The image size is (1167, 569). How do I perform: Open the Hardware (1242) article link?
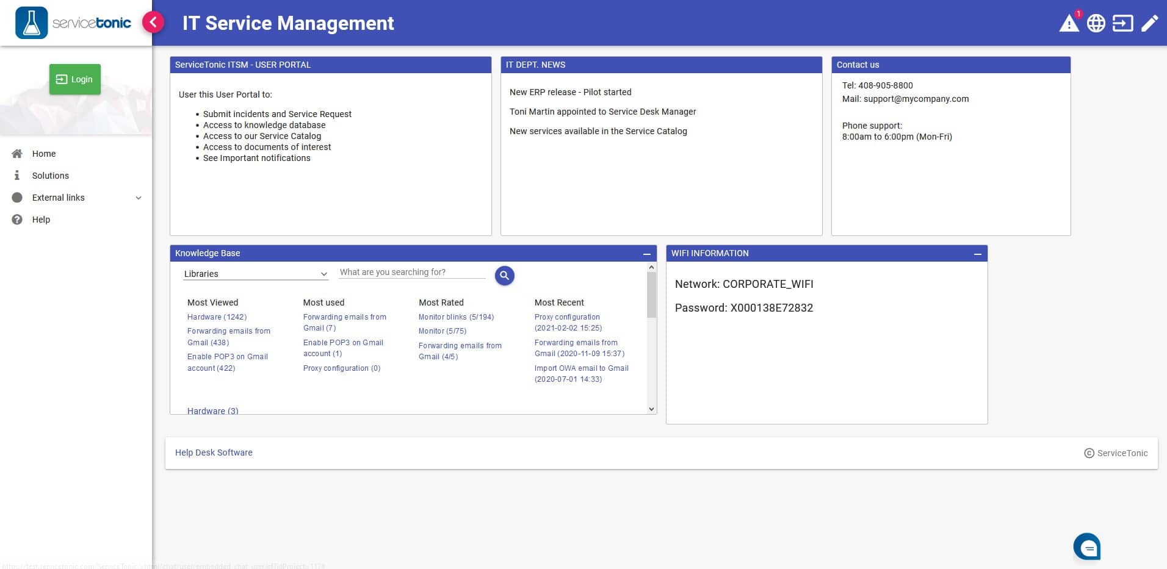click(217, 317)
